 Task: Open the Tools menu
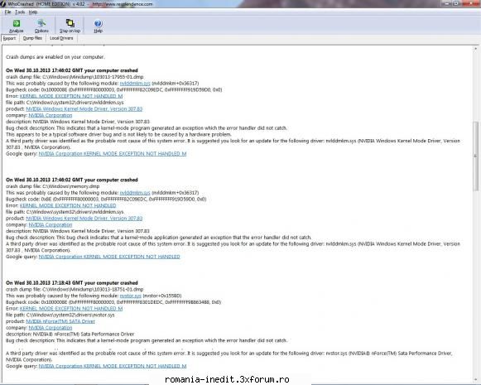20,12
